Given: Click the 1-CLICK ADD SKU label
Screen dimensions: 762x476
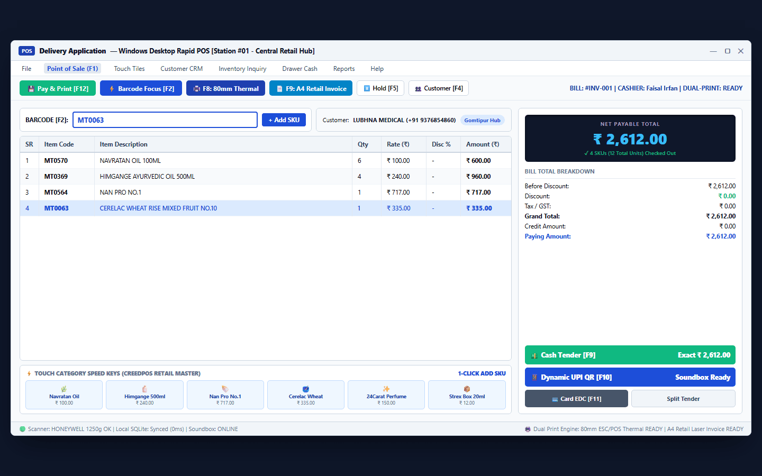Looking at the screenshot, I should 482,373.
